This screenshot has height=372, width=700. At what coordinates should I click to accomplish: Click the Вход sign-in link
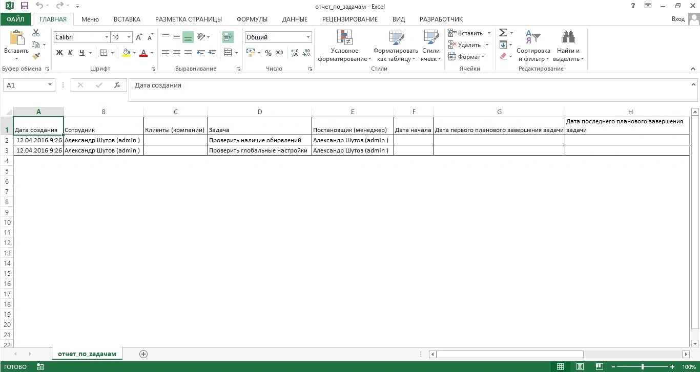[678, 19]
